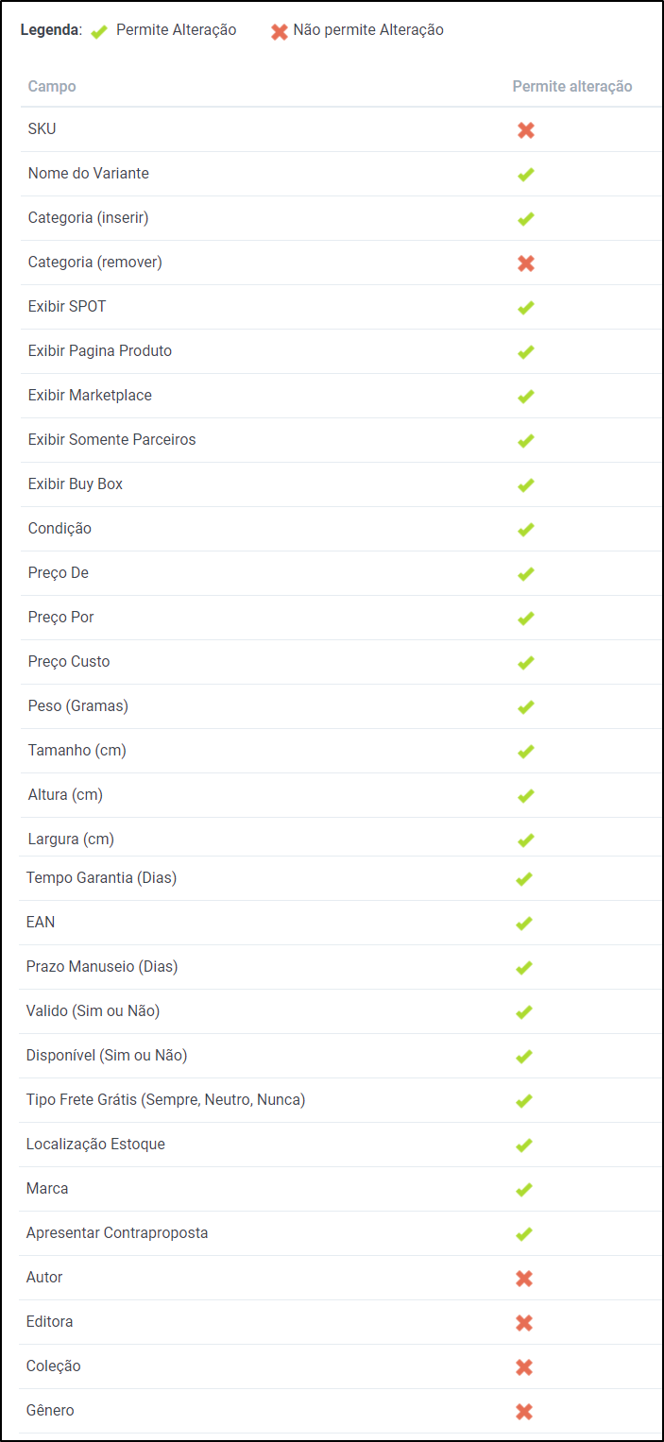This screenshot has height=1442, width=664.
Task: Click the Tipo Frete Grátis field label
Action: (165, 1099)
